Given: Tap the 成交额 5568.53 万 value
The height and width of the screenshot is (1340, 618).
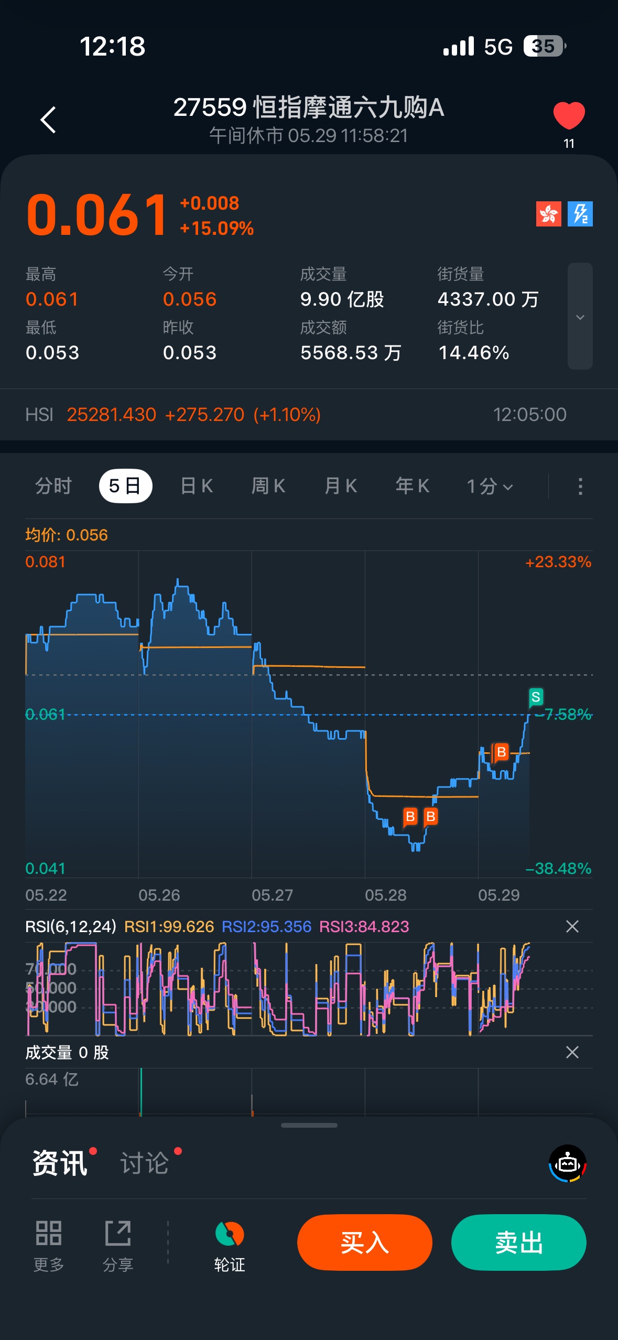Looking at the screenshot, I should [x=351, y=353].
